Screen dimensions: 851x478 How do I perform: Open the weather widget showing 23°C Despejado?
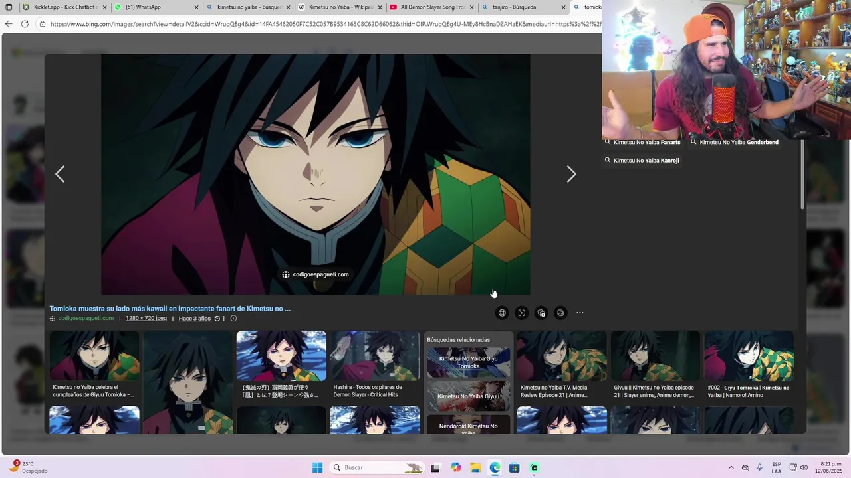(x=29, y=467)
